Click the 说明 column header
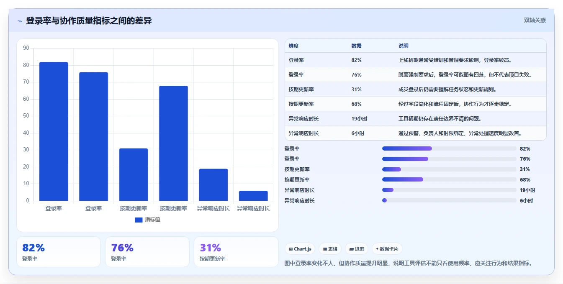This screenshot has height=284, width=563. coord(404,46)
